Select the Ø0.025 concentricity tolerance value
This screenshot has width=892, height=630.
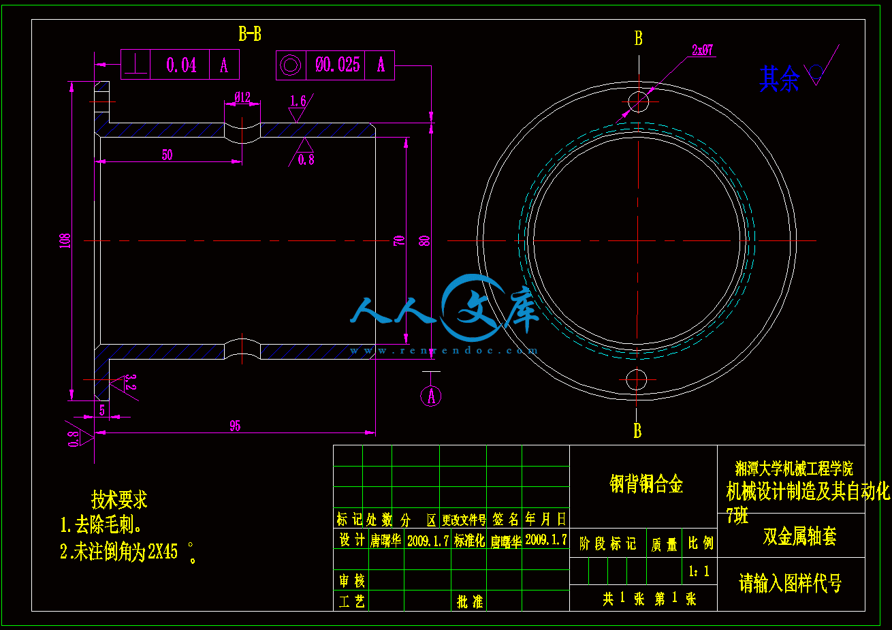[338, 65]
